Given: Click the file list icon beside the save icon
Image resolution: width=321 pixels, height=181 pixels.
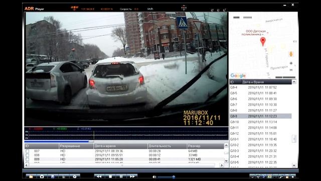Looking at the screenshot, I should click(x=64, y=176).
